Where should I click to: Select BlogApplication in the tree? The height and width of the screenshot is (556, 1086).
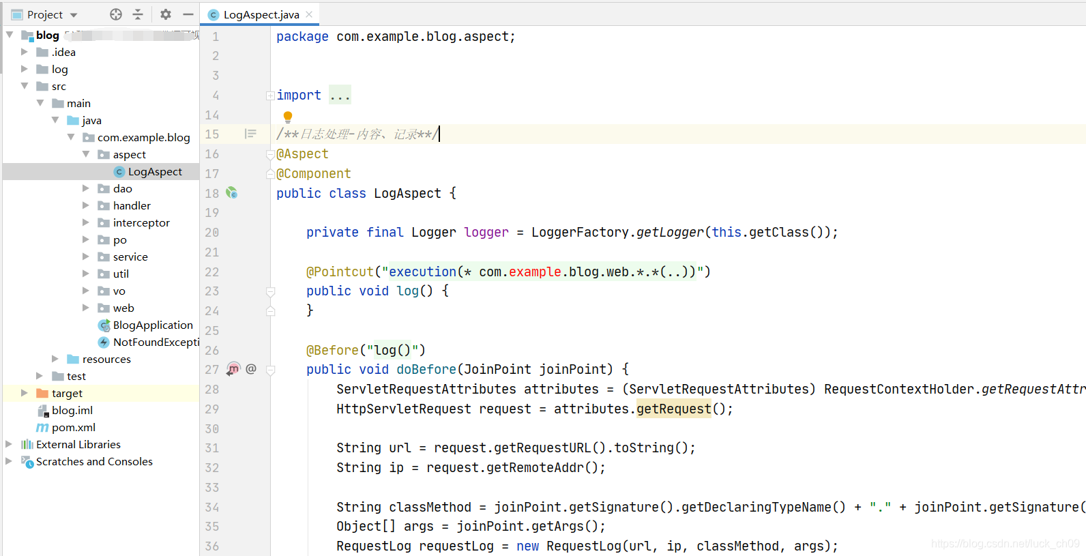[153, 325]
